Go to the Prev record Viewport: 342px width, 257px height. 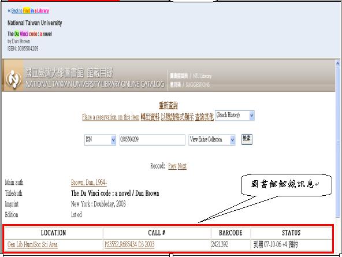click(172, 166)
